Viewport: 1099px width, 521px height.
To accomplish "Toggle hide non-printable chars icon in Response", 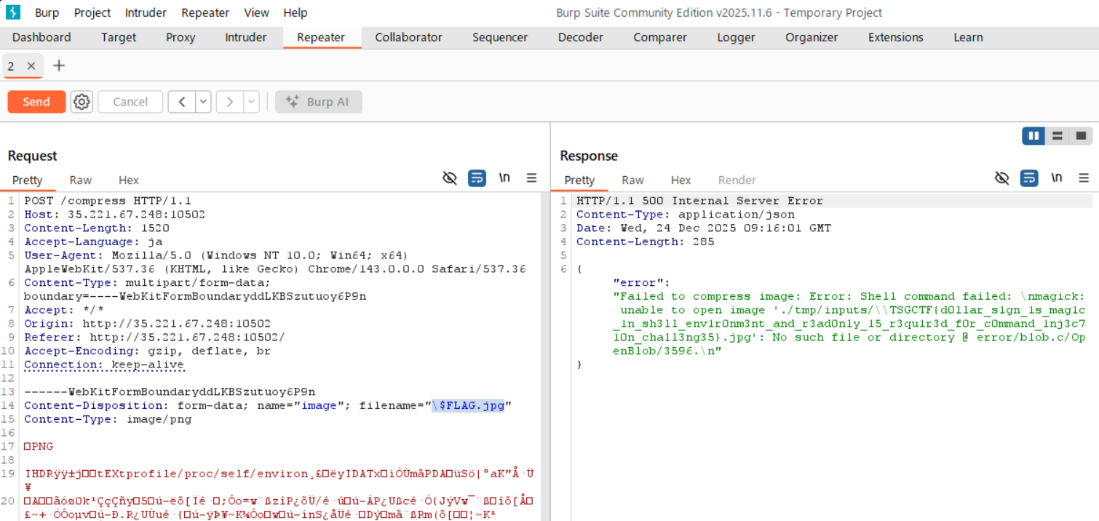I will point(1002,178).
